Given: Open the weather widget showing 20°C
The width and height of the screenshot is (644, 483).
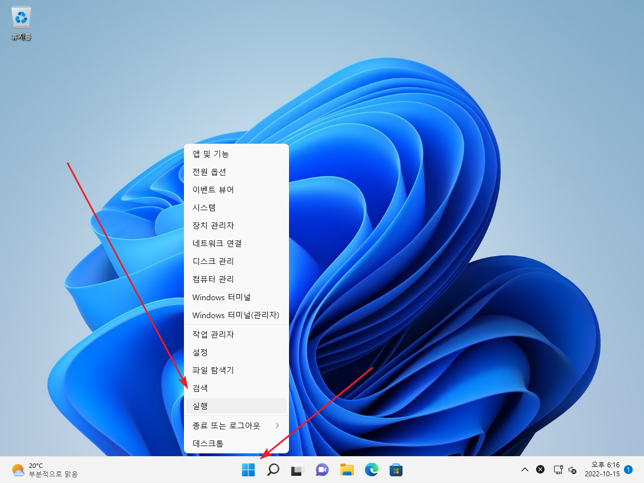Looking at the screenshot, I should tap(45, 470).
